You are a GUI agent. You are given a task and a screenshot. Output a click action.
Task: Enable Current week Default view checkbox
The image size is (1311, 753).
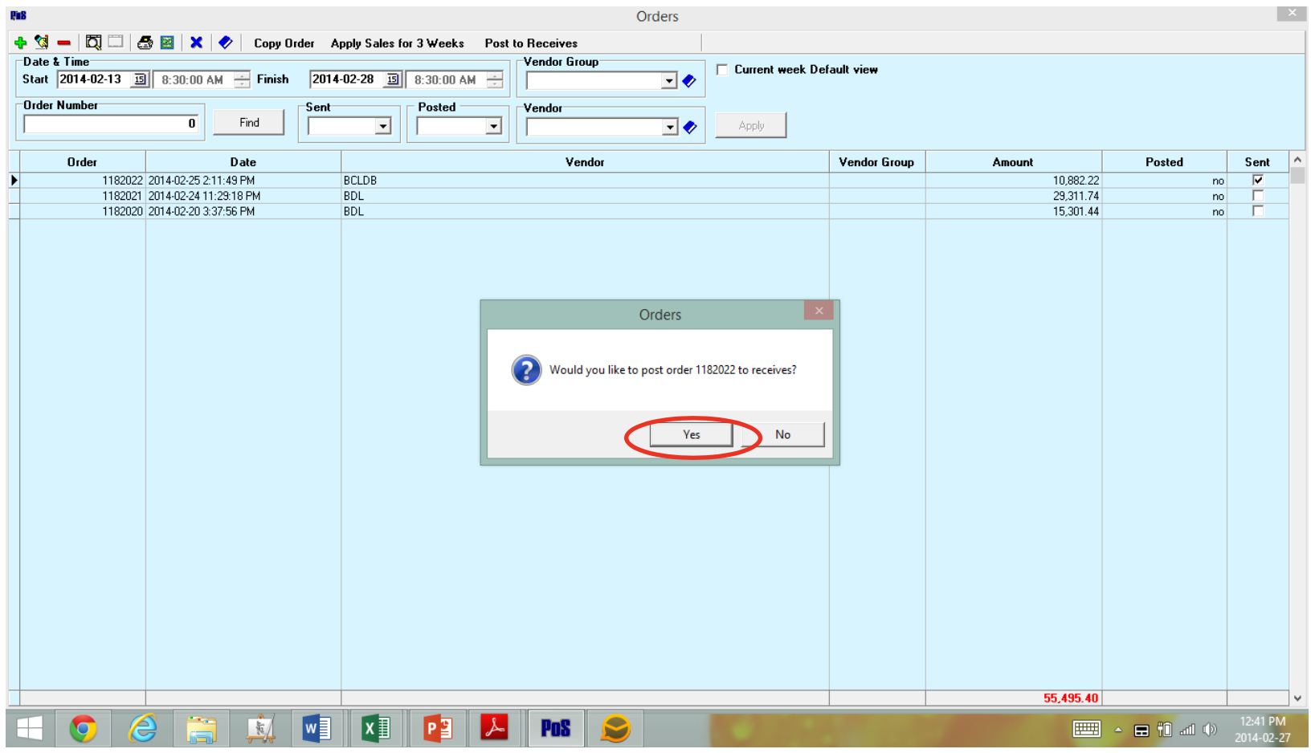(x=722, y=70)
